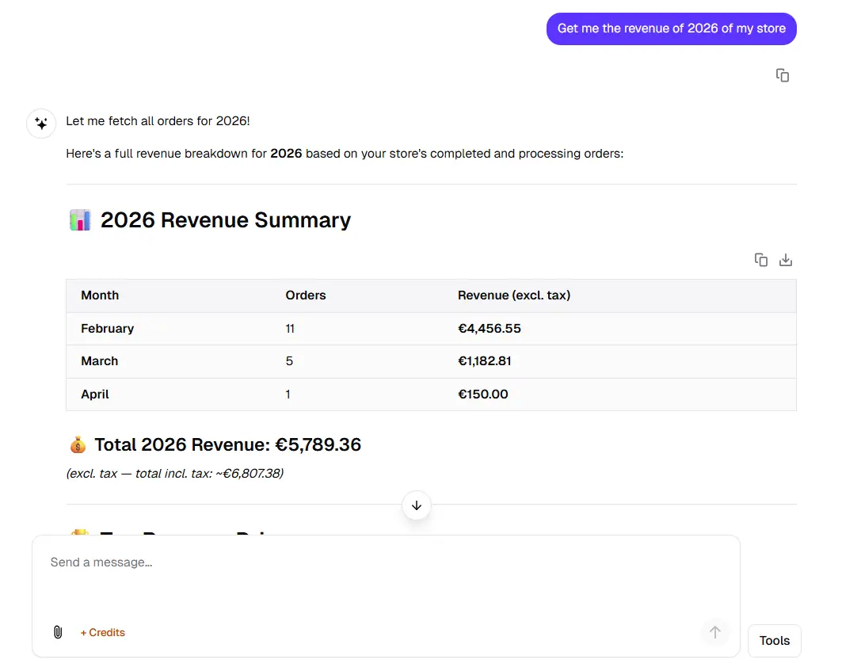This screenshot has width=861, height=667.
Task: Click the money bag emoji beside the total
Action: [78, 445]
